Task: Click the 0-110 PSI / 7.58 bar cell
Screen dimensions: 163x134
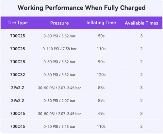Action: (x=60, y=49)
